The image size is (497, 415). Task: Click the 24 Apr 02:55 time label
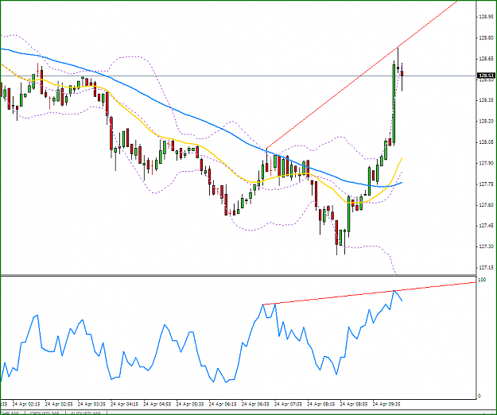[59, 404]
